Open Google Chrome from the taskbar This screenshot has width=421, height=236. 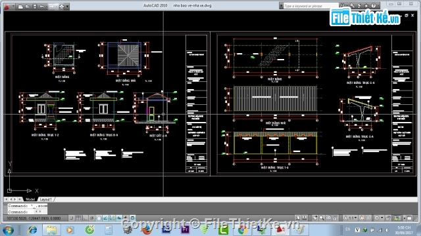[x=242, y=230]
